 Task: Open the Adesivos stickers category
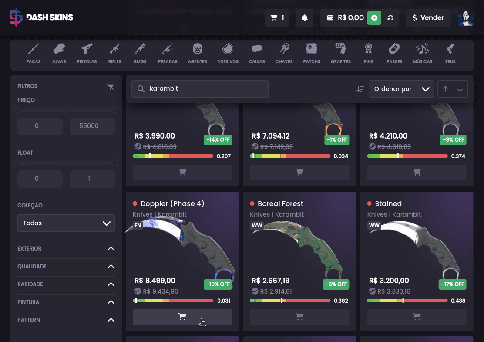tap(228, 54)
